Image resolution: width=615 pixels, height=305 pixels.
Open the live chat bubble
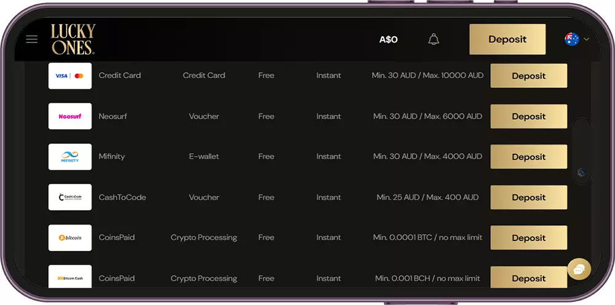579,269
